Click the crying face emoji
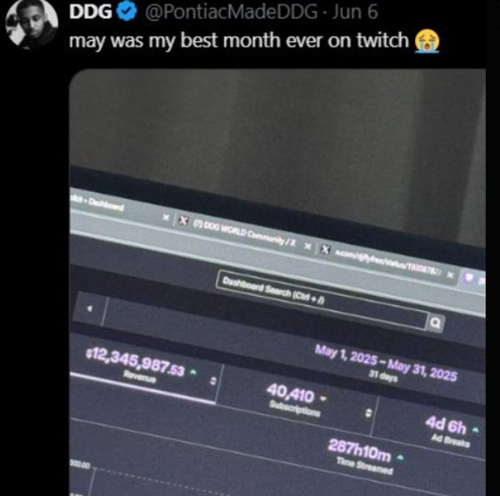Image resolution: width=500 pixels, height=496 pixels. click(427, 41)
